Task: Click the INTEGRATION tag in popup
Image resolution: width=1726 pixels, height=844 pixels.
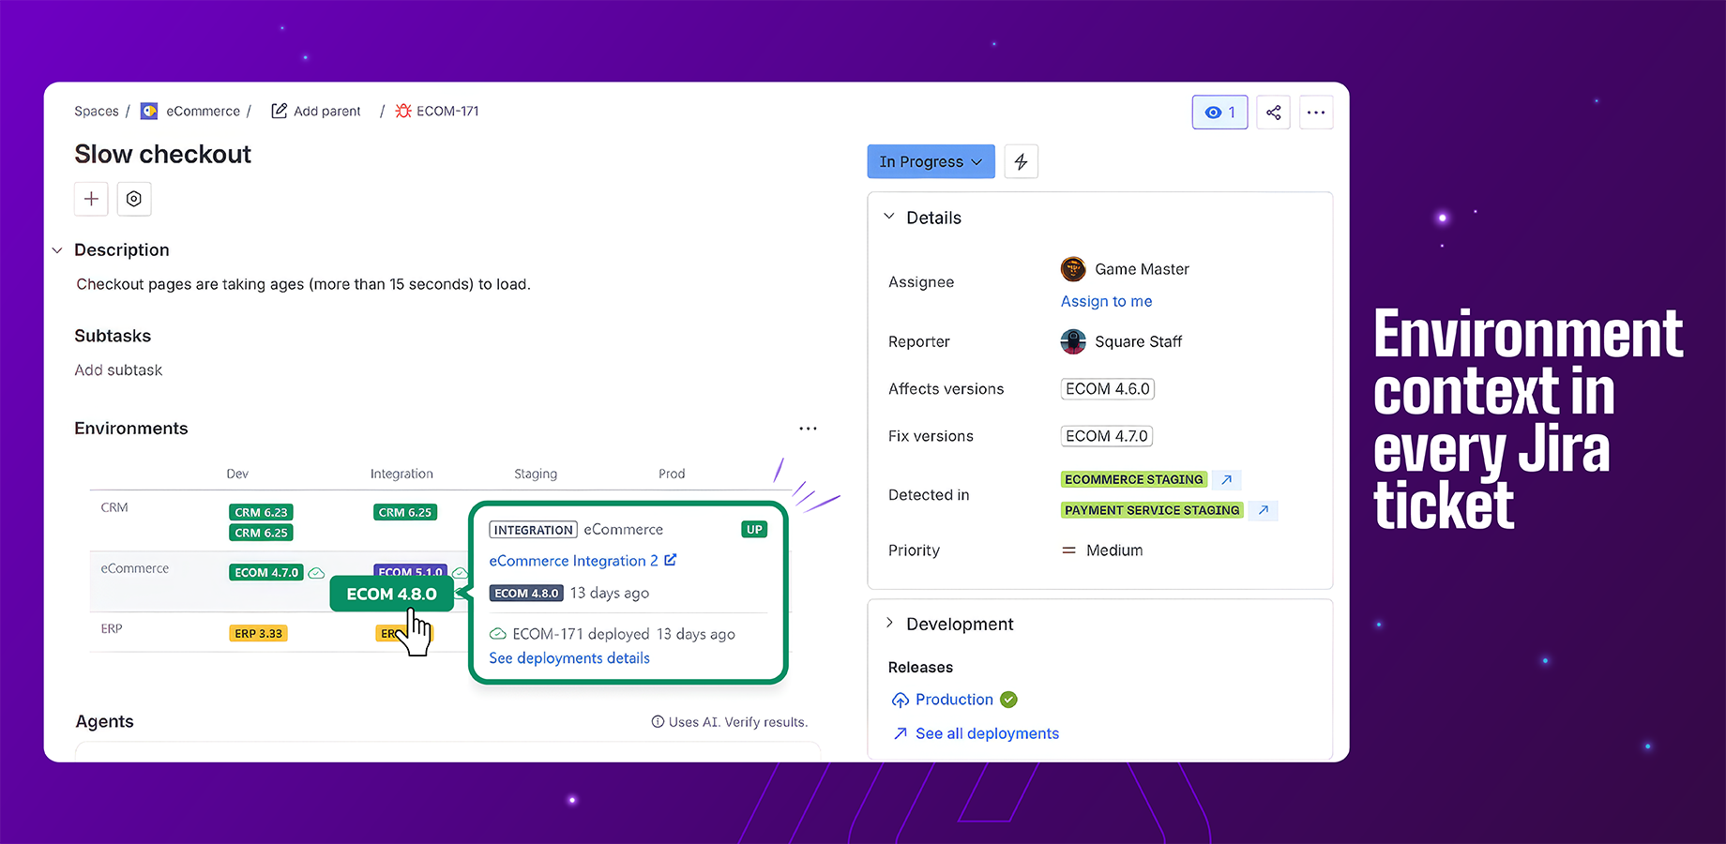Action: 533,530
